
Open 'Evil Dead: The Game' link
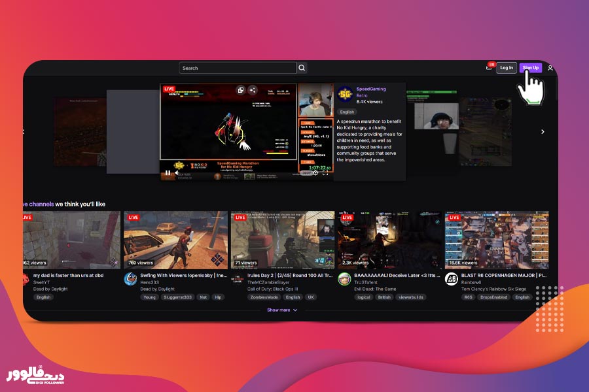tap(375, 289)
